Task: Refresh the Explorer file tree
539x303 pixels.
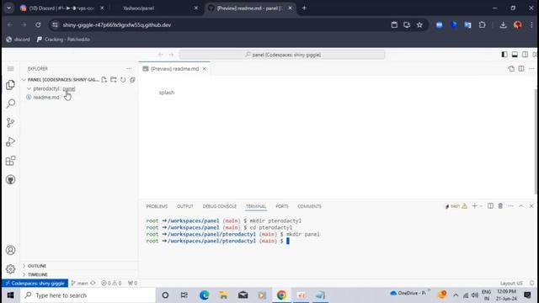Action: [x=123, y=80]
